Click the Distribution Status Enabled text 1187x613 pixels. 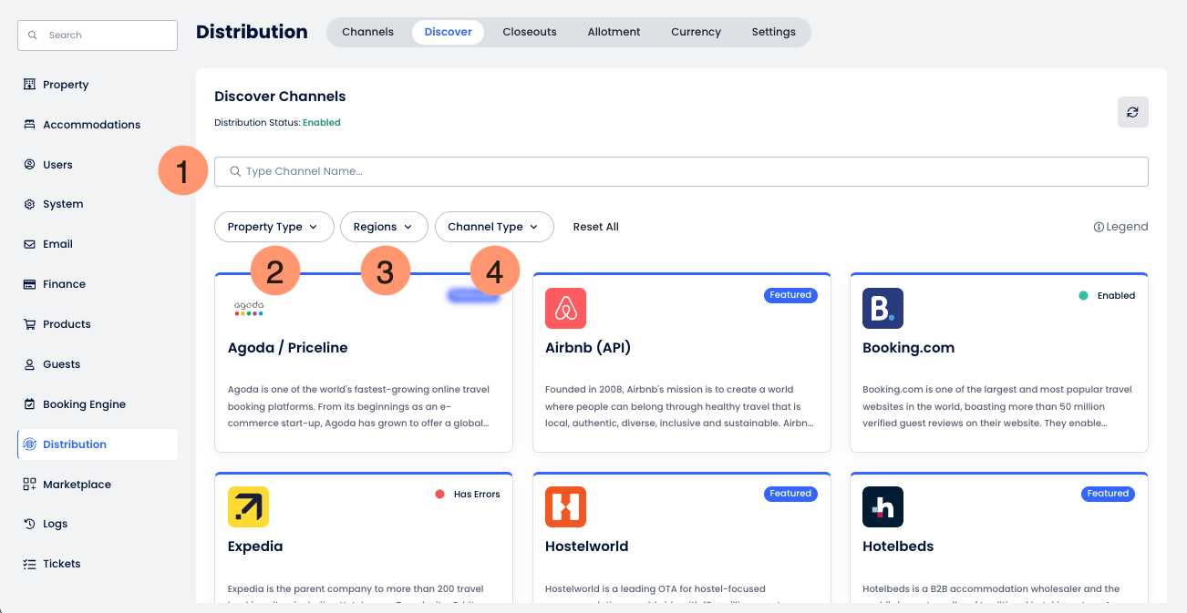322,123
